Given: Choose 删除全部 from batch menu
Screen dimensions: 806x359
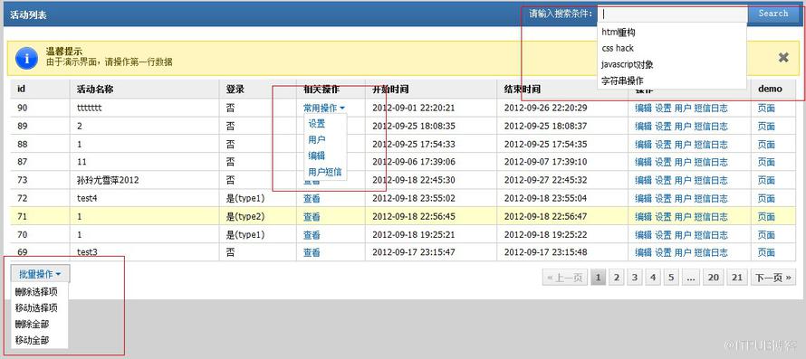Looking at the screenshot, I should (x=33, y=324).
